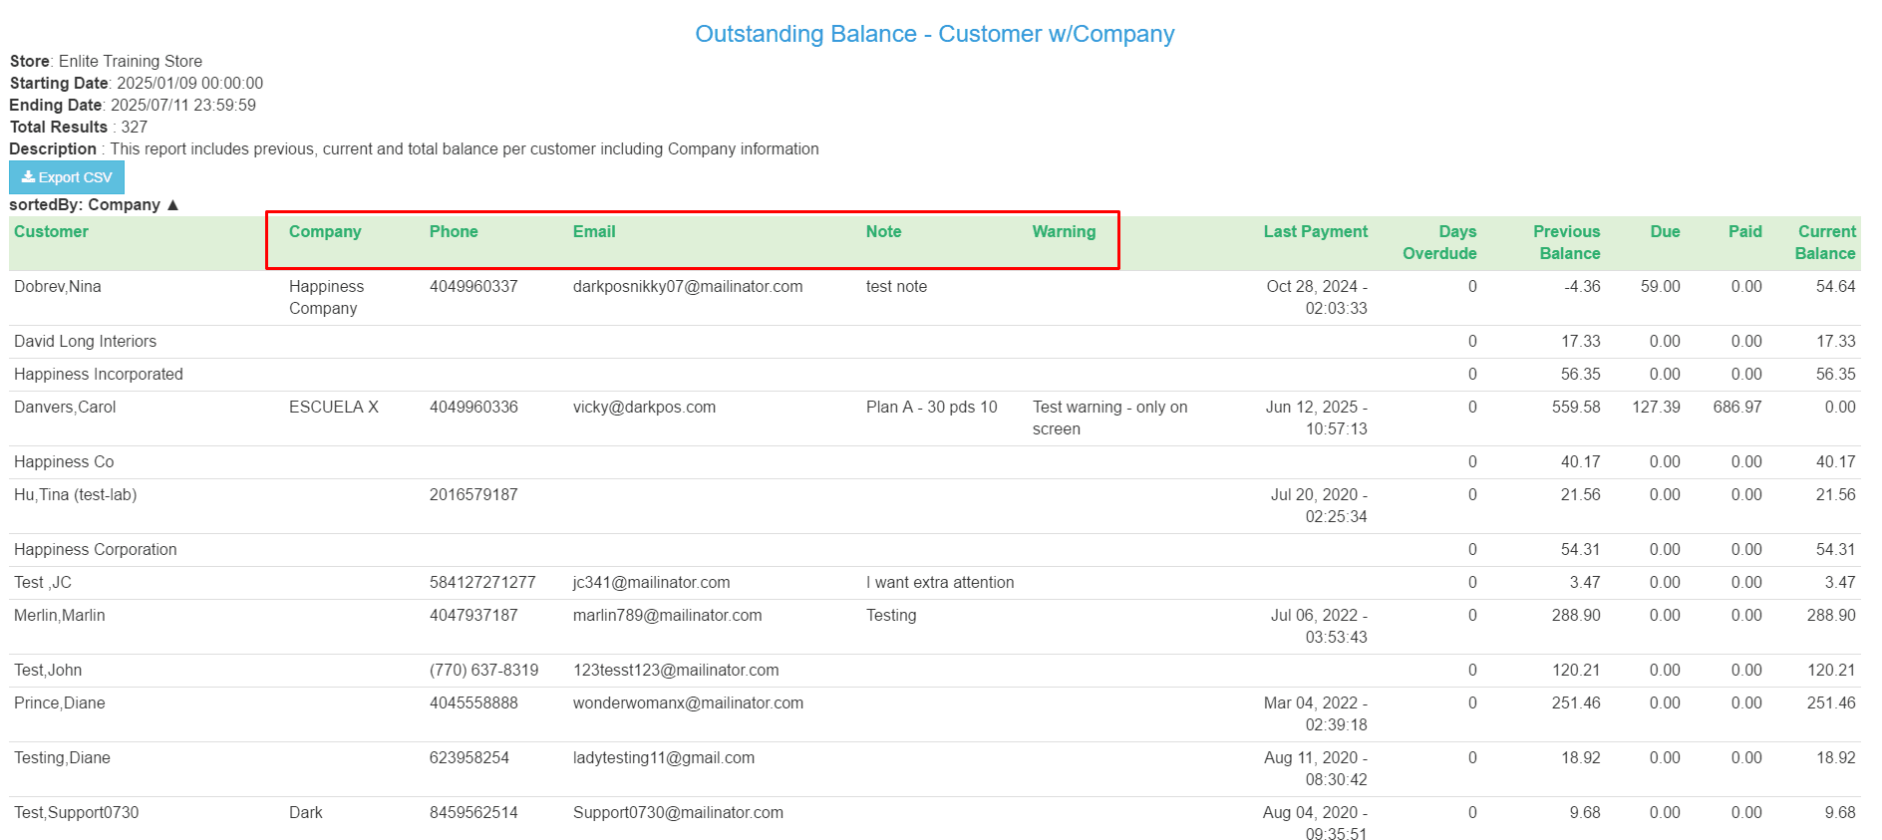Click the Happiness Company cell

pos(327,297)
